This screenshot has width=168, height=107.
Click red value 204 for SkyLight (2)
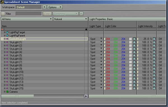(108, 45)
